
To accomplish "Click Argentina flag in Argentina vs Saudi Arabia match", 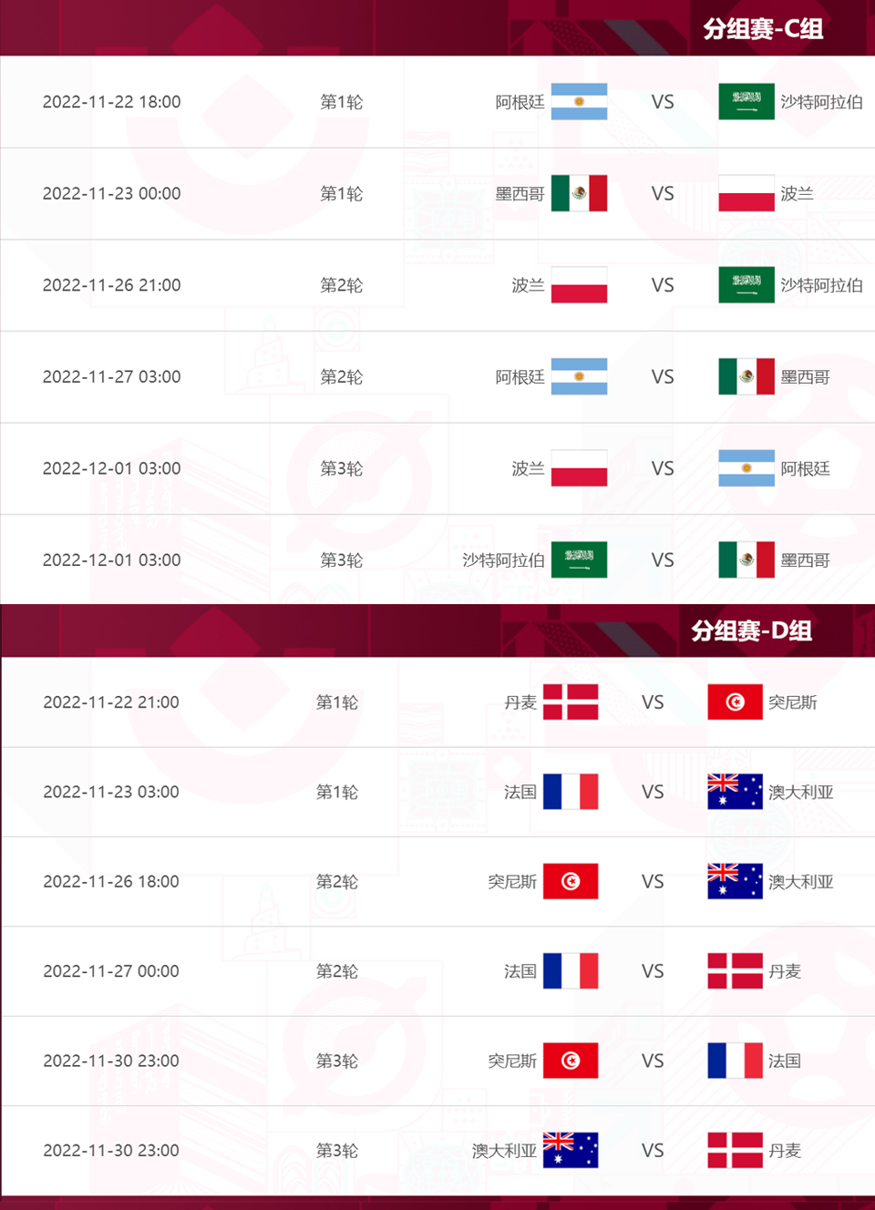I will (579, 102).
